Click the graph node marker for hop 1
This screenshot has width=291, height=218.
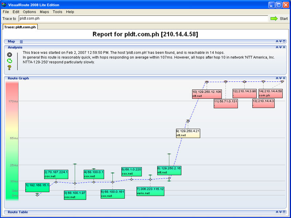[x=37, y=195]
